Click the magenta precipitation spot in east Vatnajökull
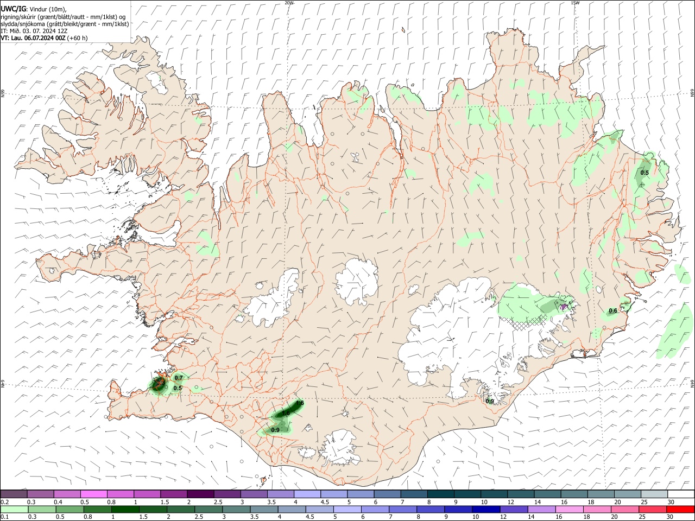Image resolution: width=695 pixels, height=521 pixels. pyautogui.click(x=564, y=307)
